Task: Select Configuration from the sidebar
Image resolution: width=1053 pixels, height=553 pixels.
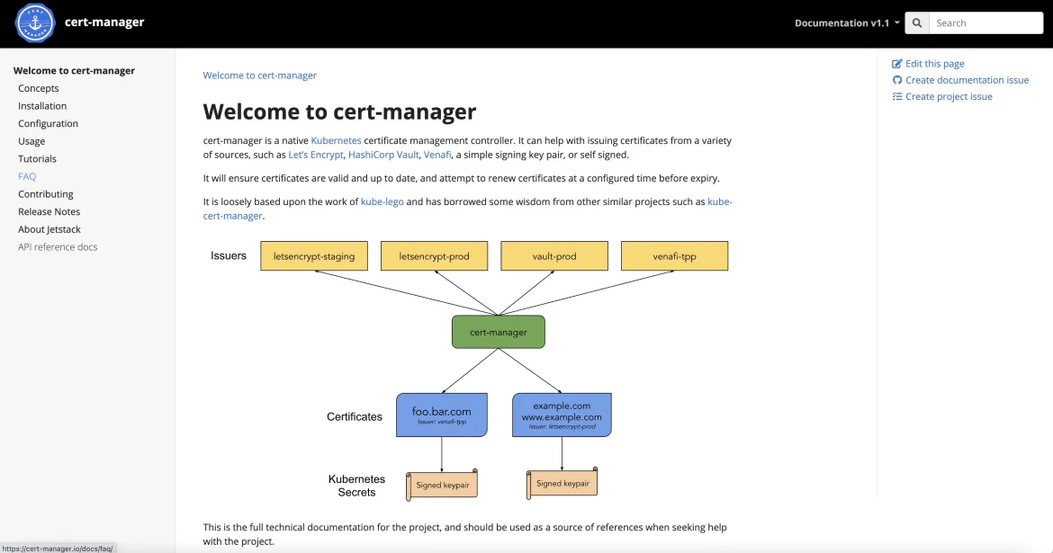Action: click(x=48, y=123)
